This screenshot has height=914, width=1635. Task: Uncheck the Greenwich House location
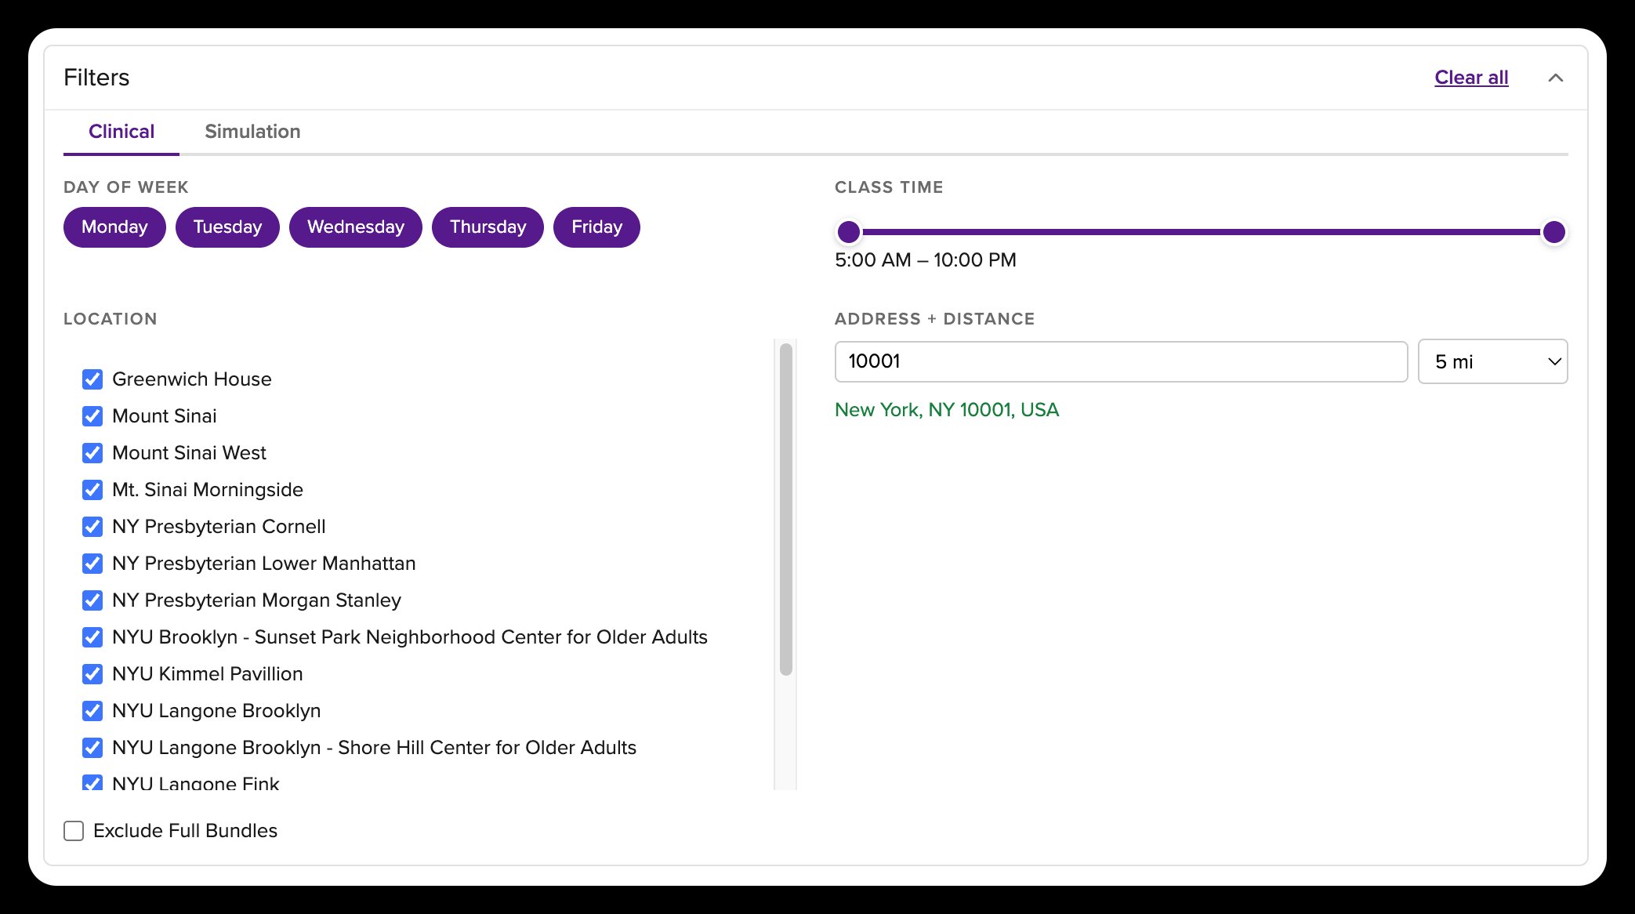(92, 379)
